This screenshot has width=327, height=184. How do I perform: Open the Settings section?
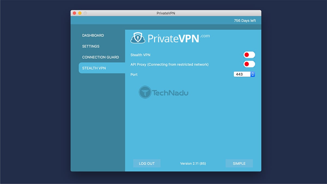(90, 46)
